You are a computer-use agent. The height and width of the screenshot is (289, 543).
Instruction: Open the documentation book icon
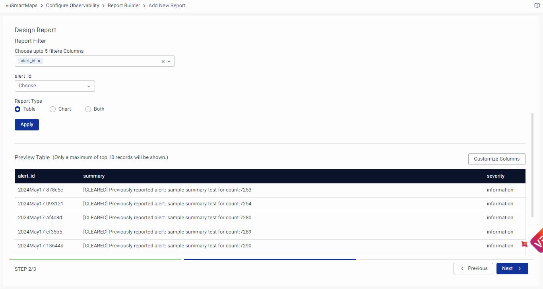click(537, 6)
